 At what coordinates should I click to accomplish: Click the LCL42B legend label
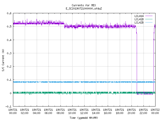139,22
